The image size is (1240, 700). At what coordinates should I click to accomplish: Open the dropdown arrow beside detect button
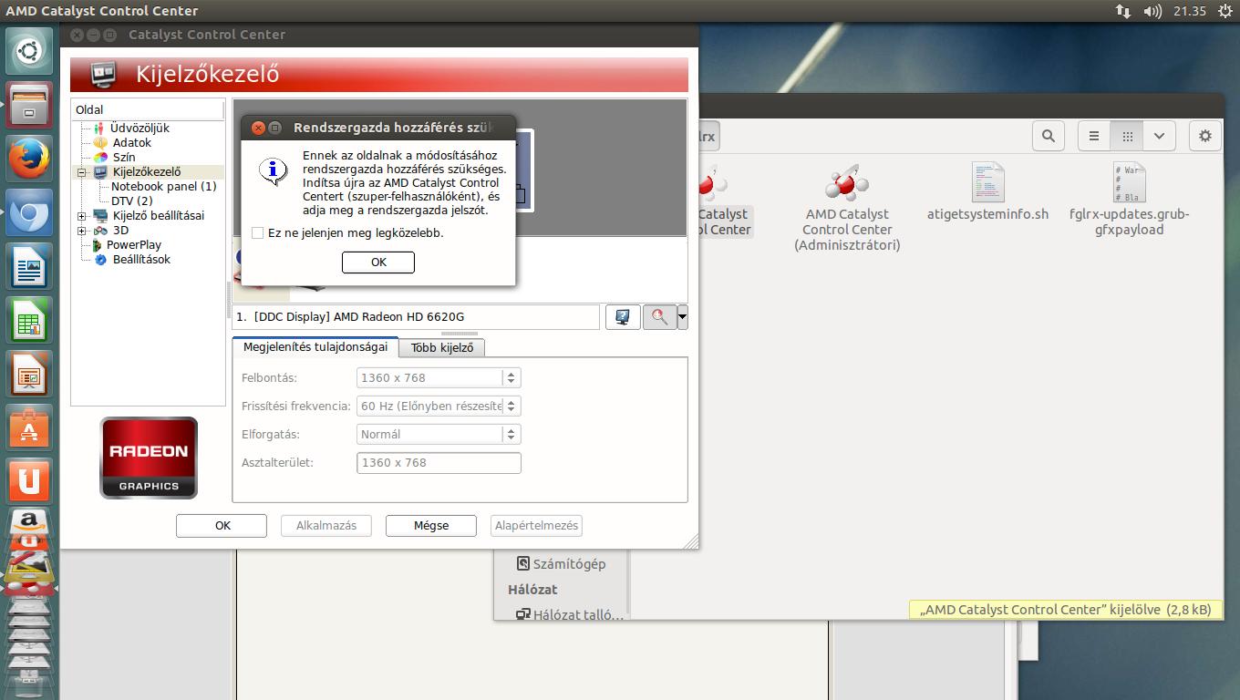click(682, 317)
